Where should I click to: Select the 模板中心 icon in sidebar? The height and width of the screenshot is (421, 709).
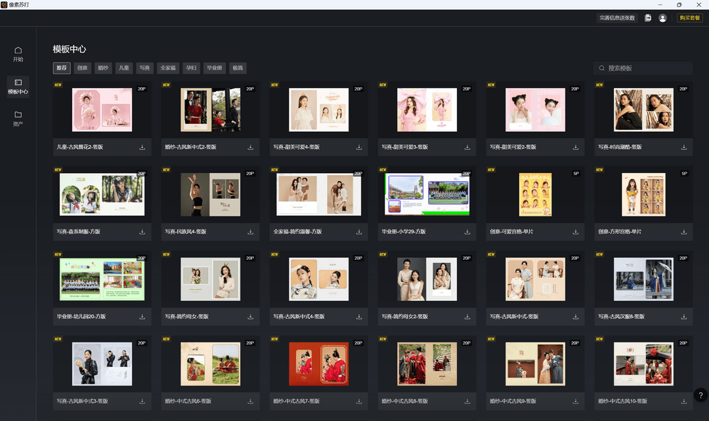click(18, 87)
